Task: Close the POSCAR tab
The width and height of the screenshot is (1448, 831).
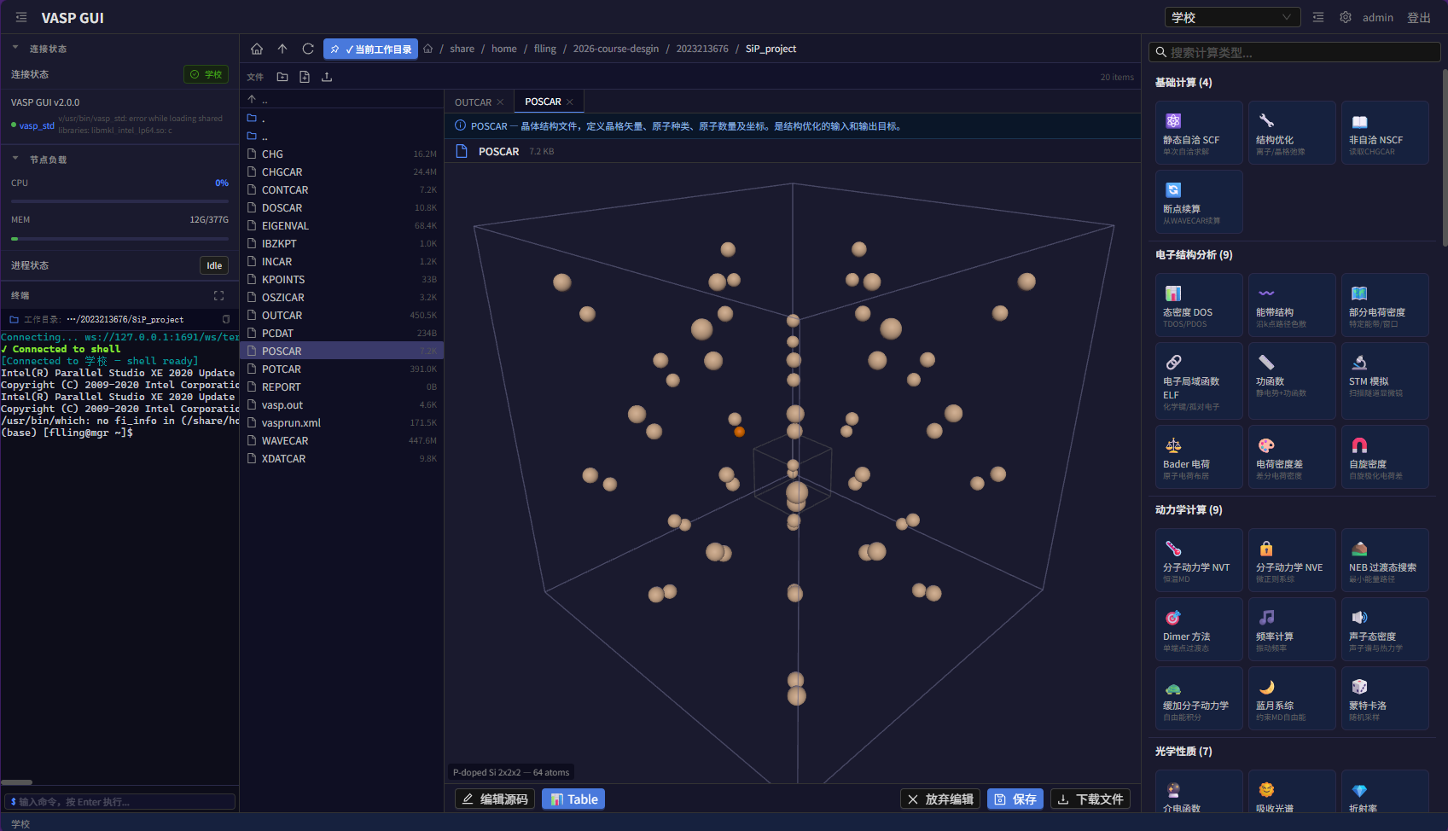Action: (x=570, y=102)
